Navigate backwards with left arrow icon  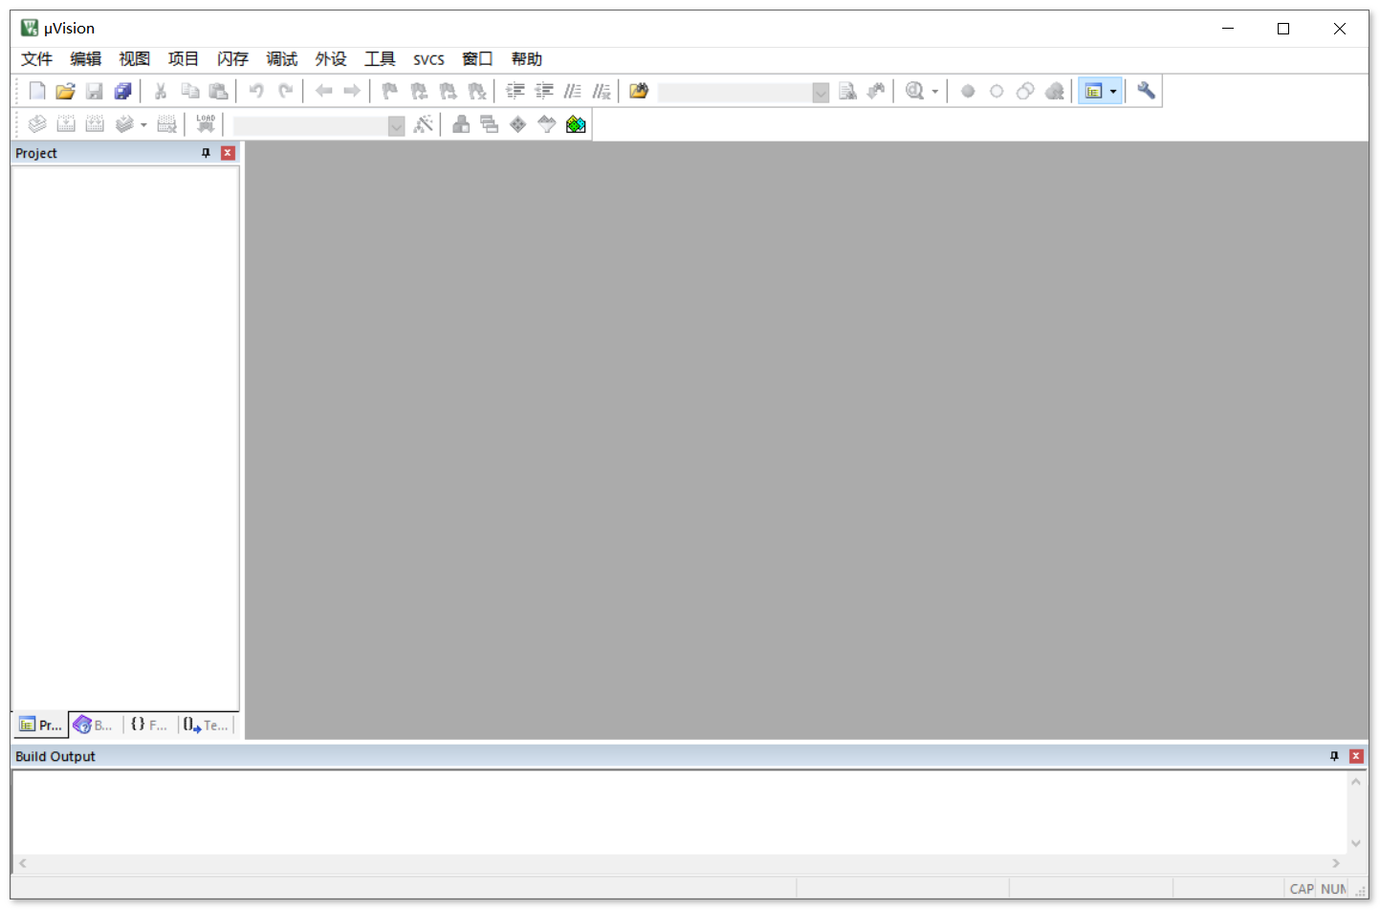click(323, 91)
